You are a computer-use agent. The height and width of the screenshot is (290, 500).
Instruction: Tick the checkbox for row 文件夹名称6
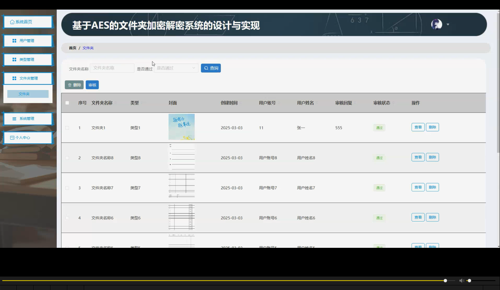point(67,218)
